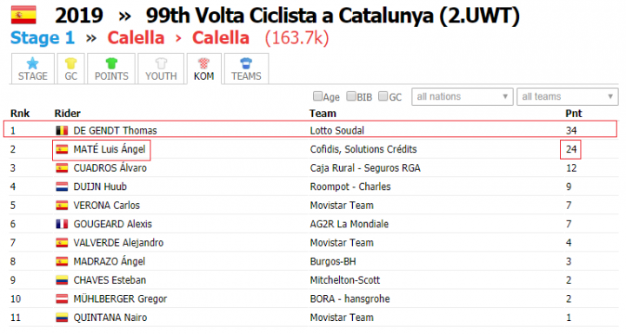Click the blue TEAMS jersey icon
The width and height of the screenshot is (626, 334).
(246, 63)
